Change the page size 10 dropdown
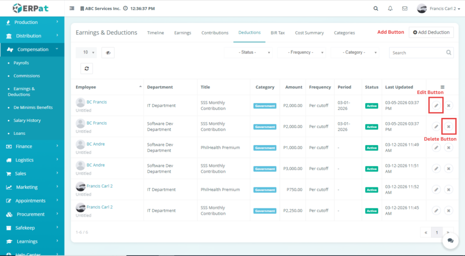Screen dimensions: 465x256 (x=86, y=53)
